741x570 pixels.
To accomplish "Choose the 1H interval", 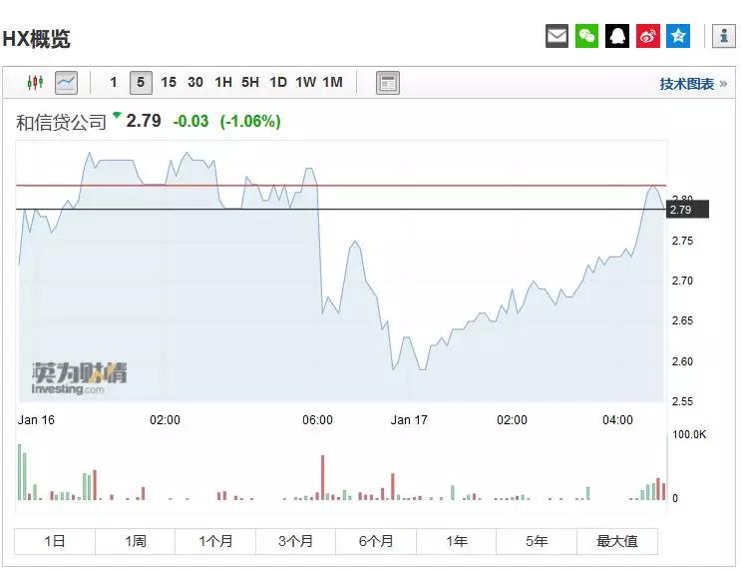I will click(x=223, y=83).
